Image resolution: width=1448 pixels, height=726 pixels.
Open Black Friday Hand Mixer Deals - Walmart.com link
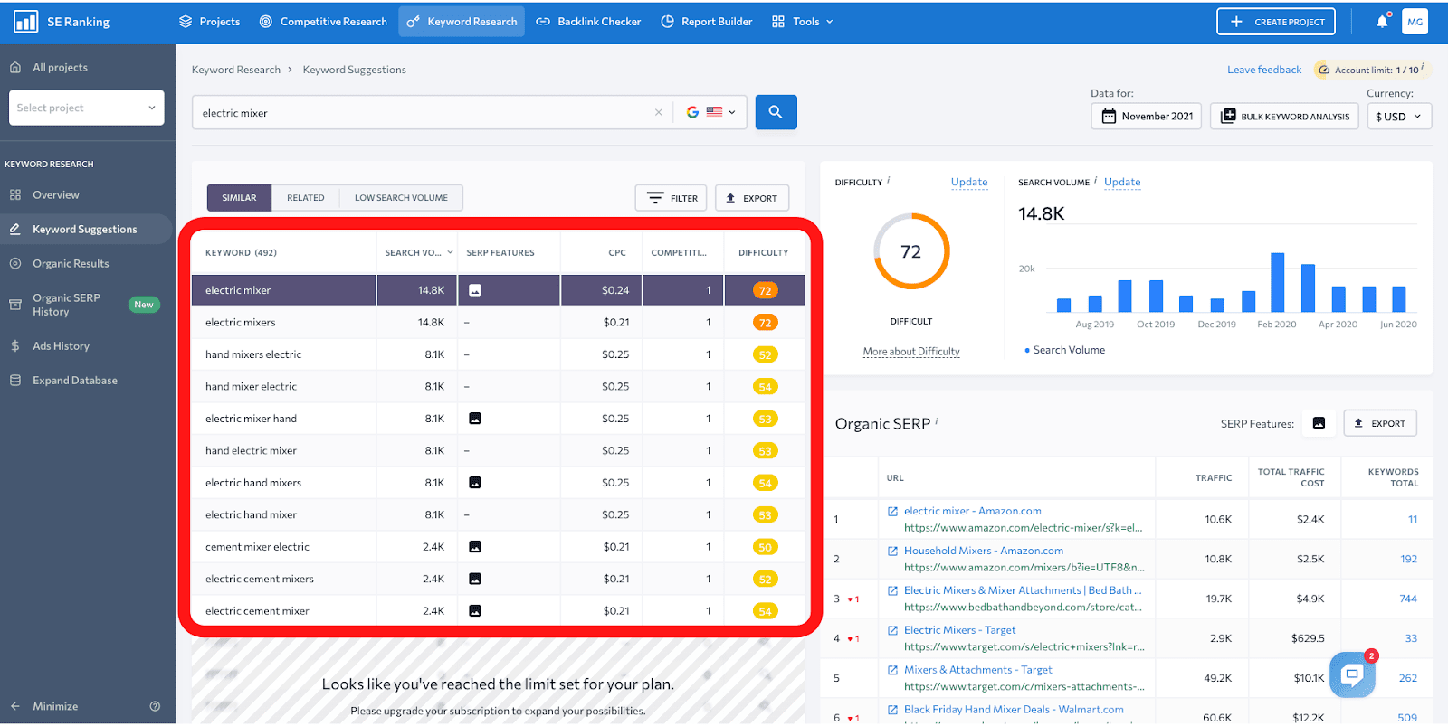click(x=1014, y=710)
